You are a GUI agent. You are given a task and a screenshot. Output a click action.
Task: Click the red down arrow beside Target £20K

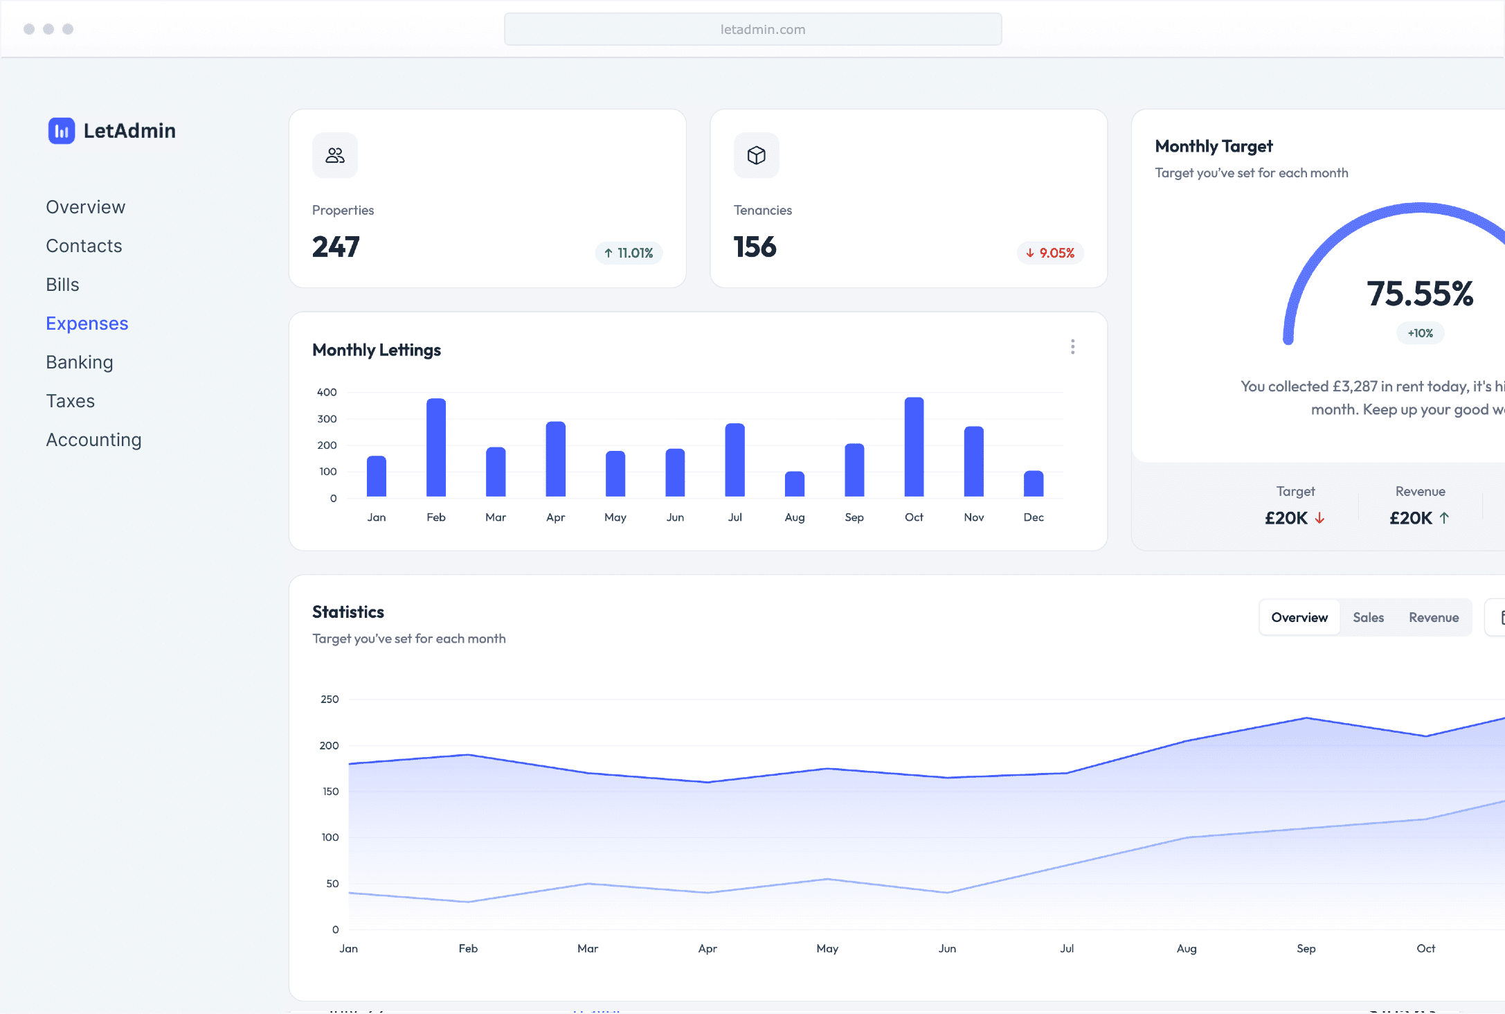point(1319,518)
